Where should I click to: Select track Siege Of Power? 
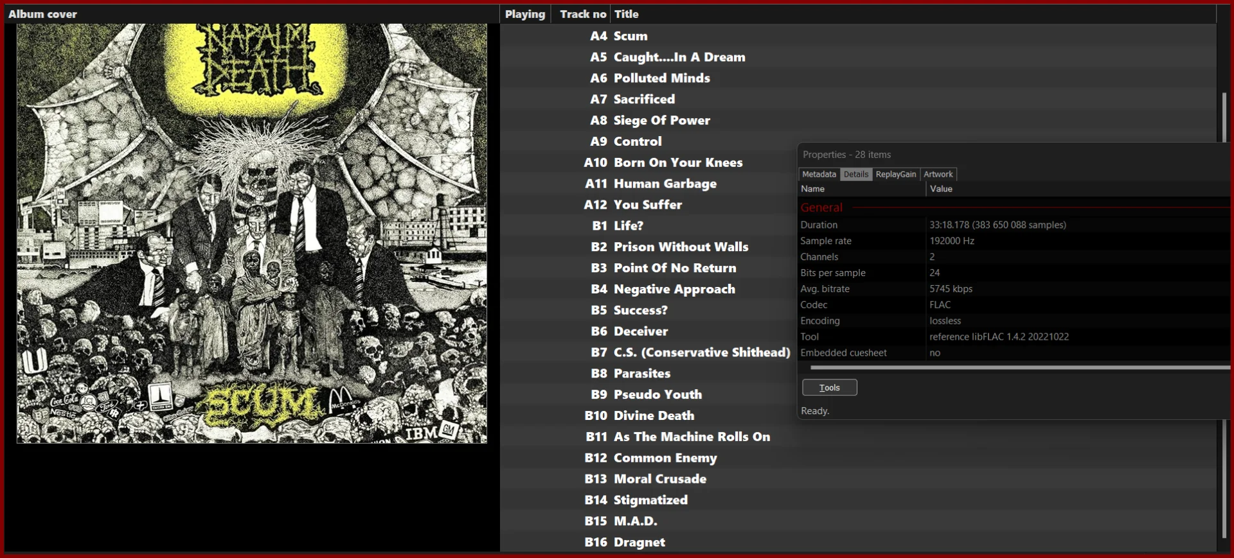pos(857,120)
